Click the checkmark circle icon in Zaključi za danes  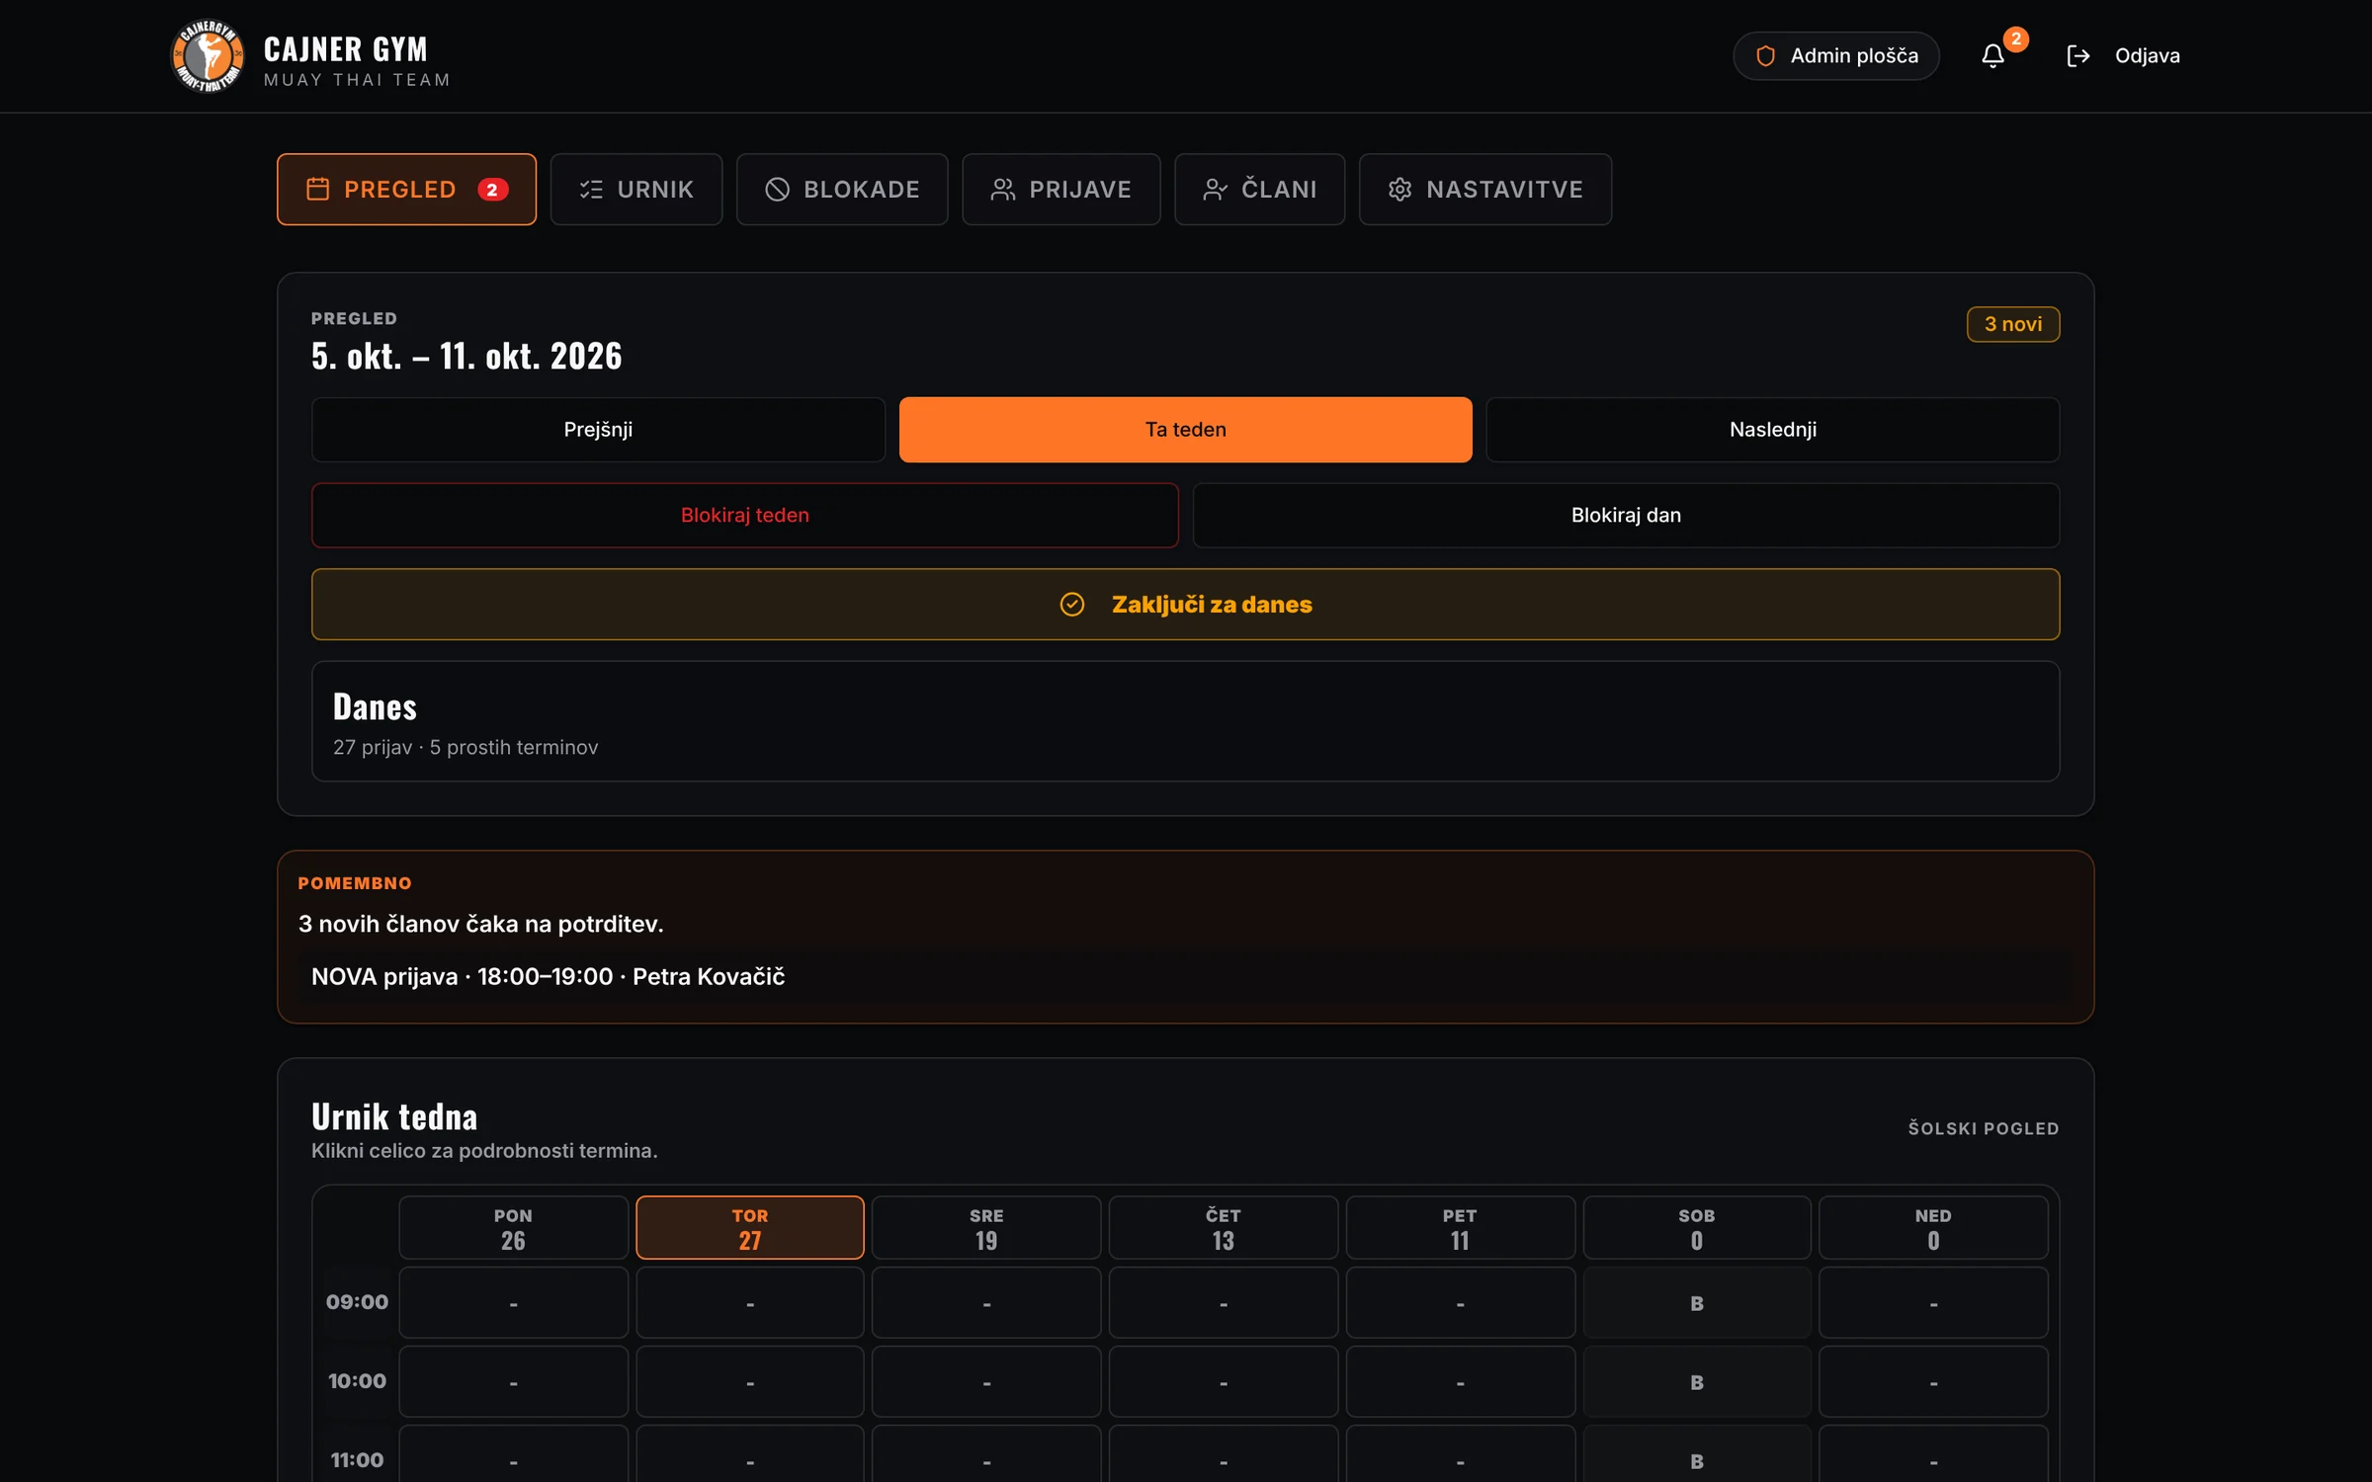[1071, 605]
